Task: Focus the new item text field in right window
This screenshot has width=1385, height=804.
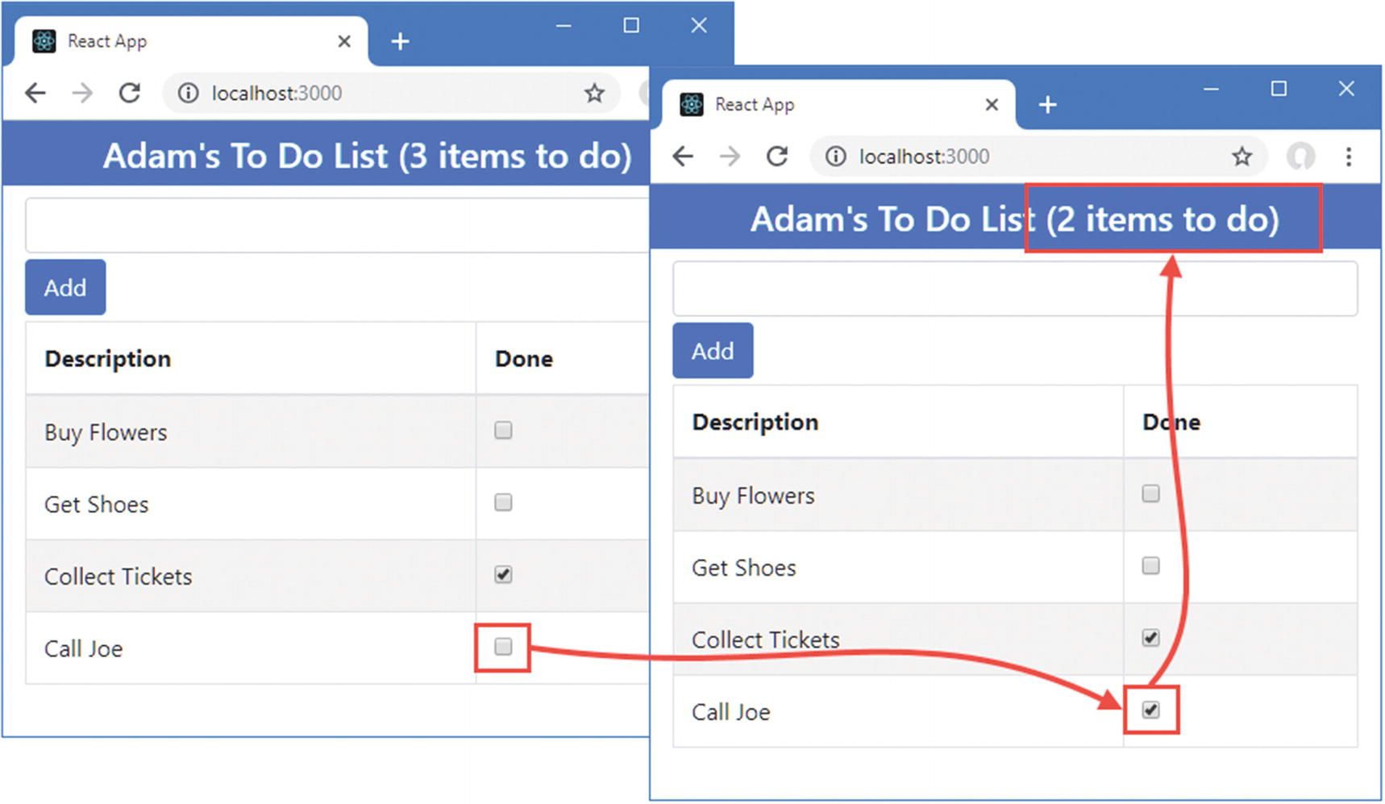Action: tap(1014, 289)
